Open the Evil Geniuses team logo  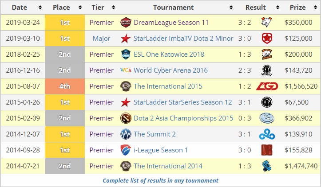[x=267, y=118]
